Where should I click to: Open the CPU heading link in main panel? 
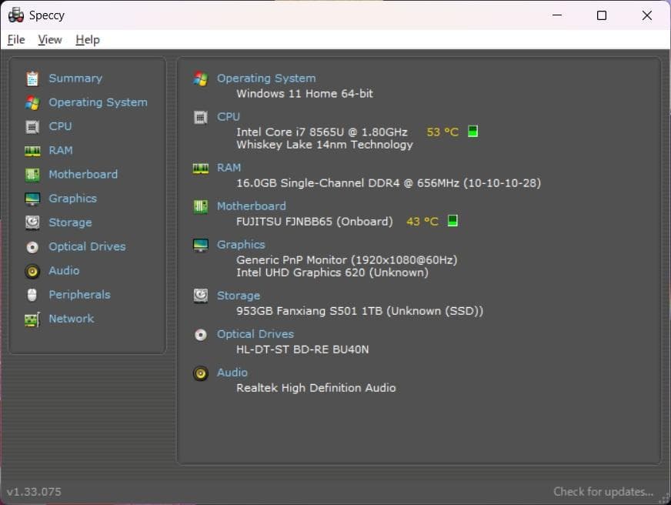[x=228, y=116]
